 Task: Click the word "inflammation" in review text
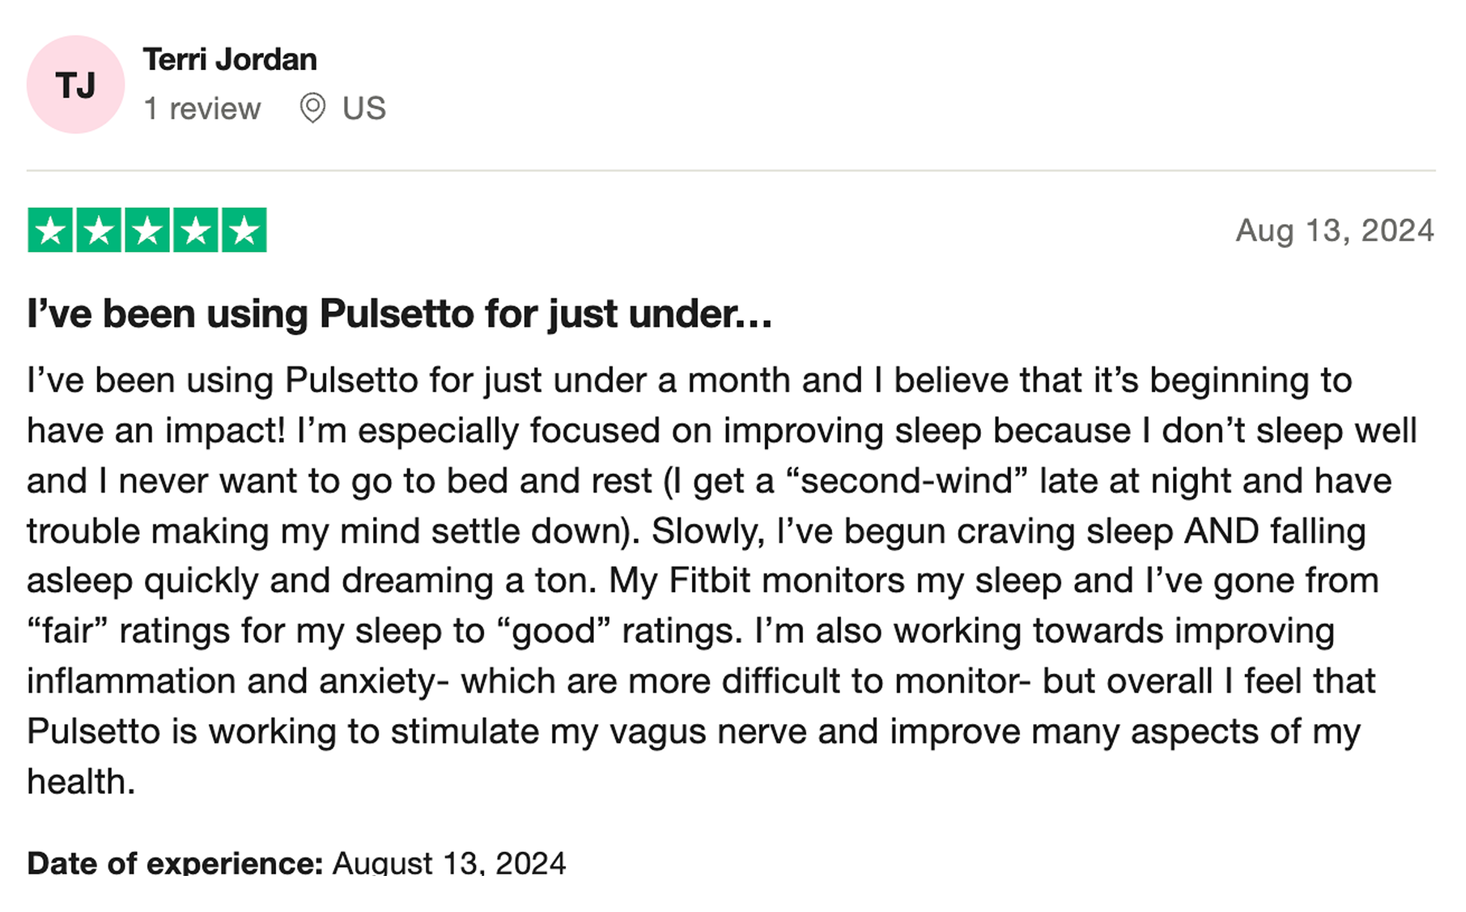(x=131, y=681)
